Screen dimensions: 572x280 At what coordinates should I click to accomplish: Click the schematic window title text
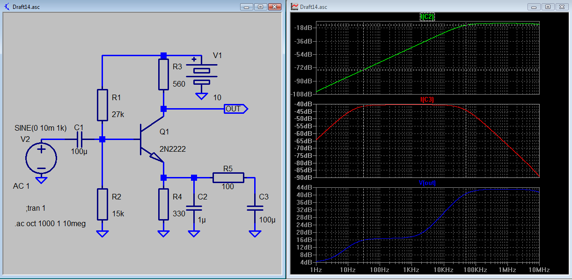pos(26,7)
